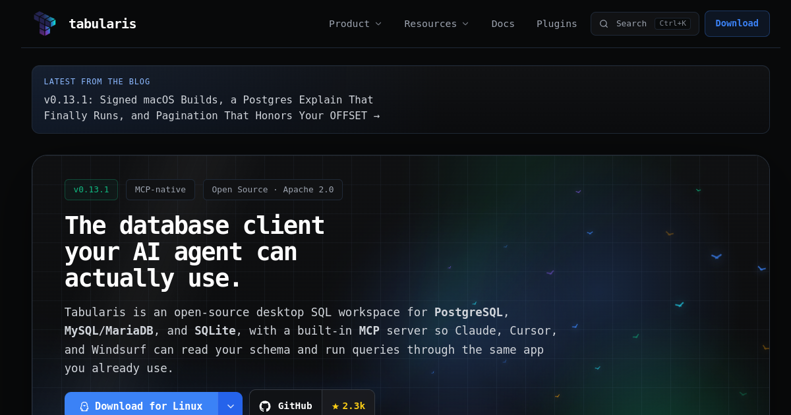Click the header Download button

coord(737,24)
